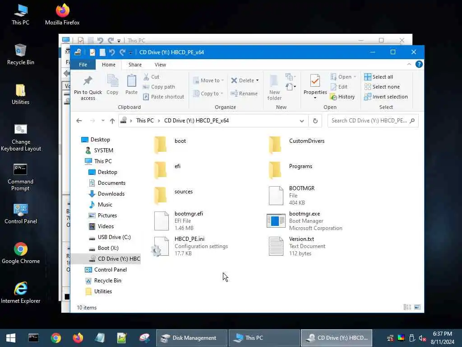Screen dimensions: 462x347
Task: Click the Back navigation arrow
Action: coord(79,121)
